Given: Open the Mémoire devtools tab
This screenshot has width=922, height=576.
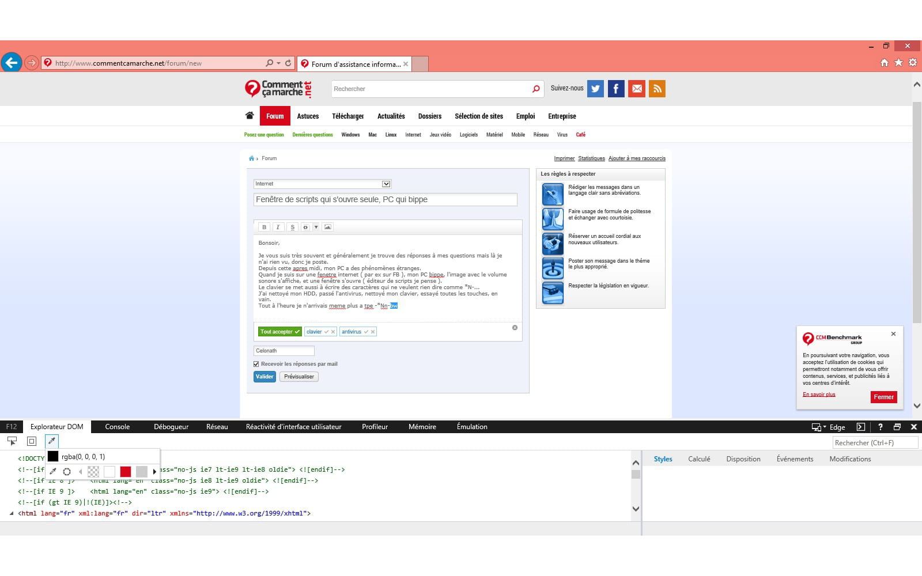Looking at the screenshot, I should [x=422, y=427].
